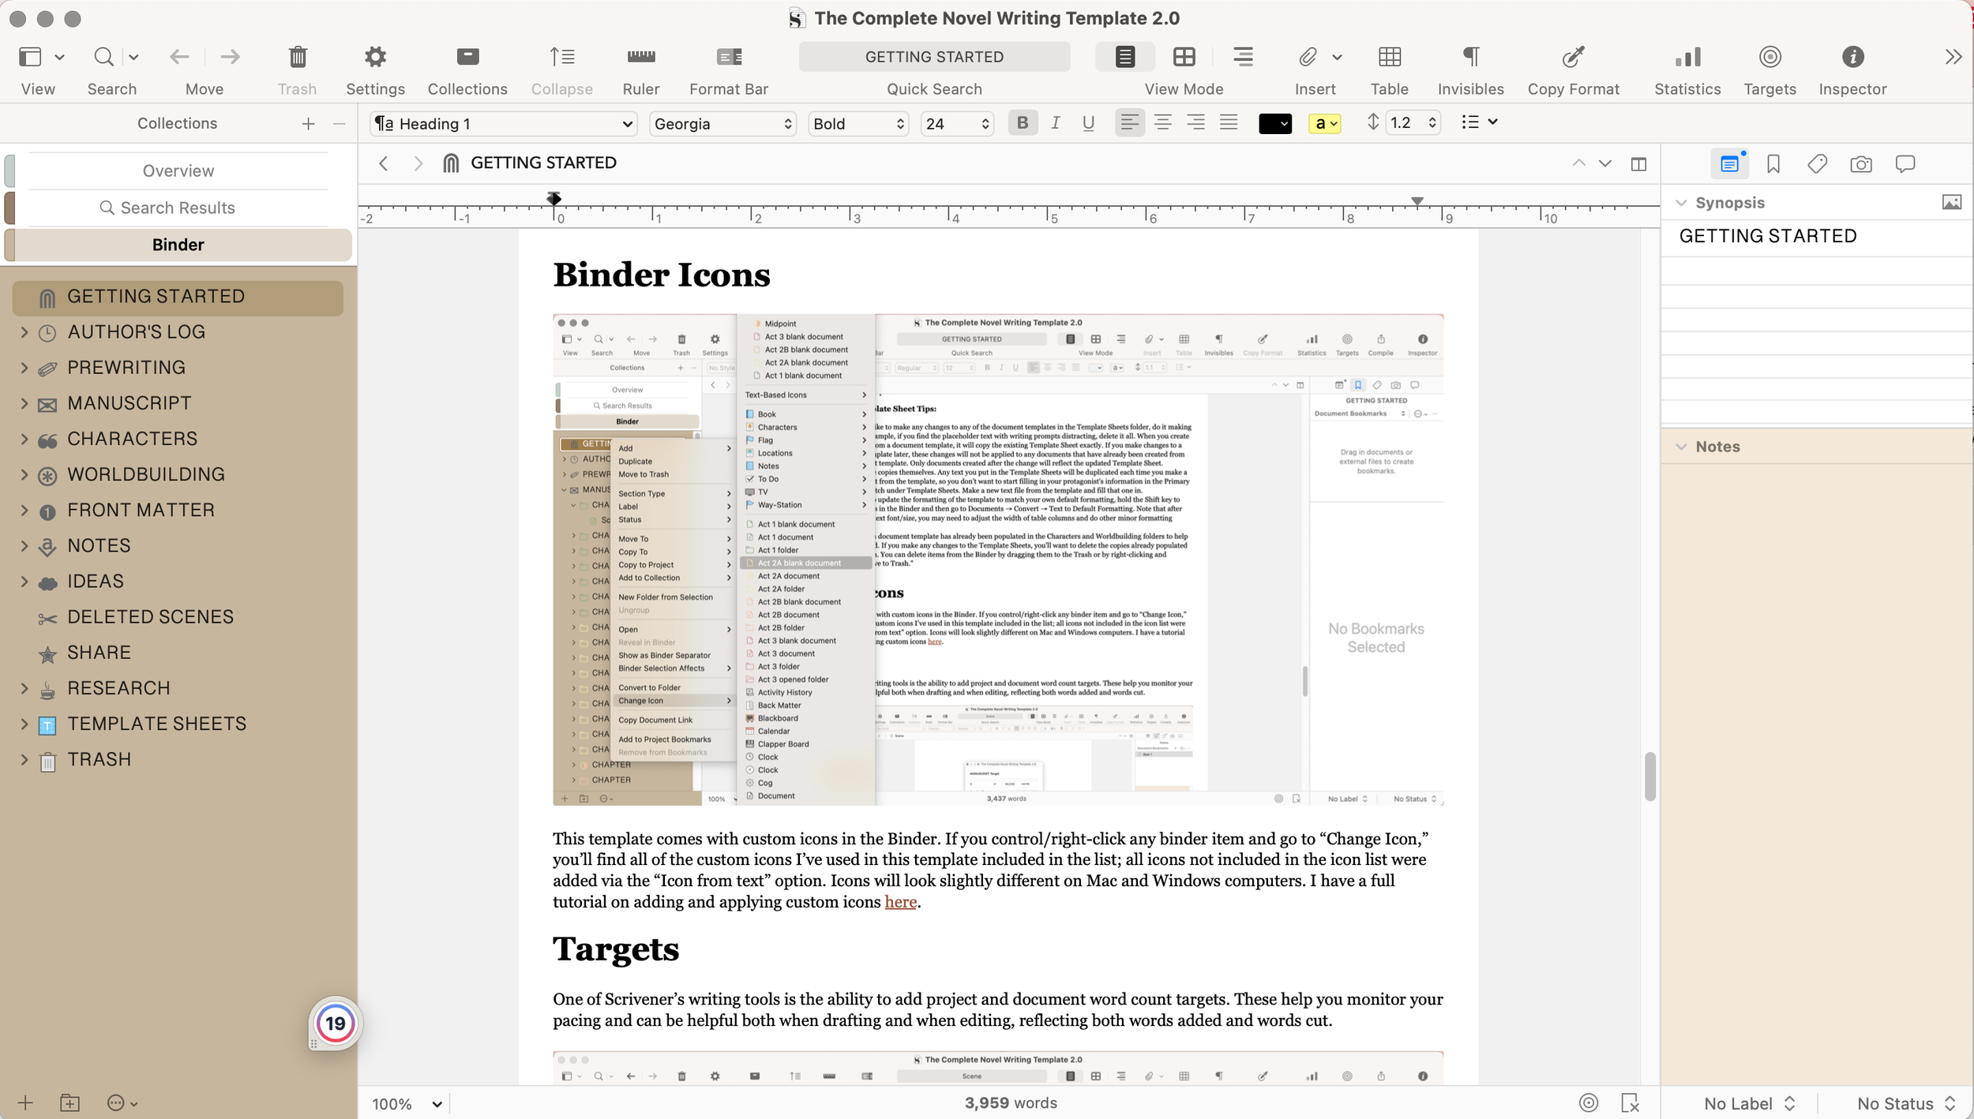Select the Search Results collection tab
Image resolution: width=1974 pixels, height=1119 pixels.
point(178,208)
